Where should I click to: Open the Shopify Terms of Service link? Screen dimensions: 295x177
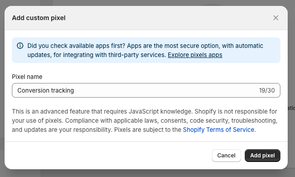coord(219,130)
